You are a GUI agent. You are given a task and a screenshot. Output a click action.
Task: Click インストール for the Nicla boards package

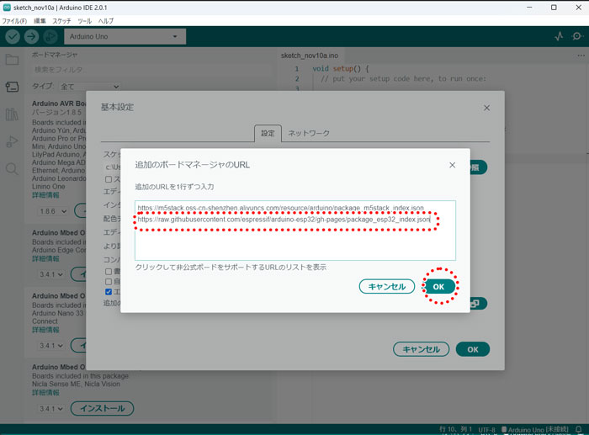click(x=102, y=408)
